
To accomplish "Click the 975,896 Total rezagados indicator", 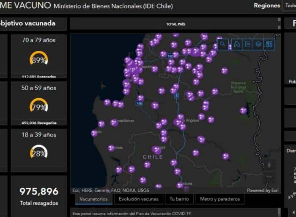I will click(38, 196).
